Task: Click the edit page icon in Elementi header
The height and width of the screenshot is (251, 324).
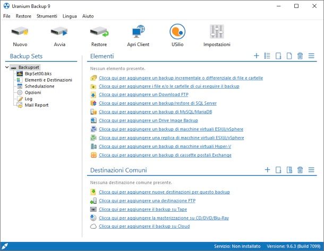Action: 278,56
